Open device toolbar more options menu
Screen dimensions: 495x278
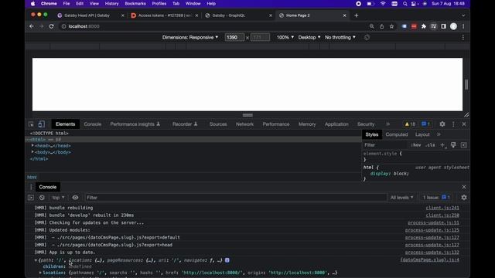pos(463,38)
